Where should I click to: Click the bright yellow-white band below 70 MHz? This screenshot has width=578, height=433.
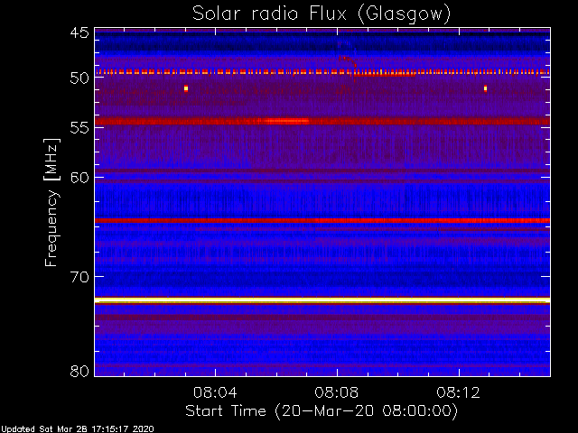tap(322, 300)
